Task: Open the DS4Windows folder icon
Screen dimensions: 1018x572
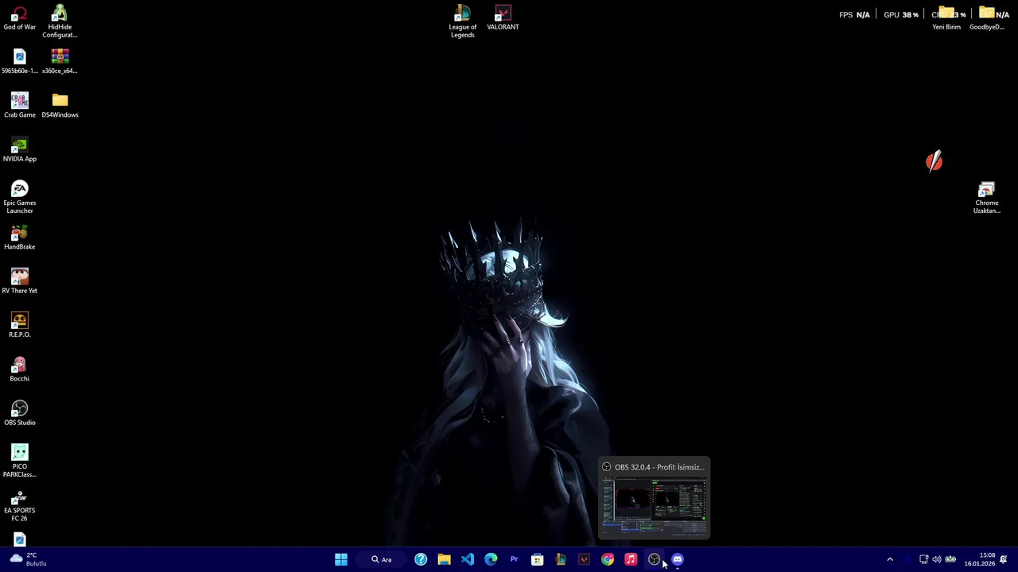Action: [60, 106]
